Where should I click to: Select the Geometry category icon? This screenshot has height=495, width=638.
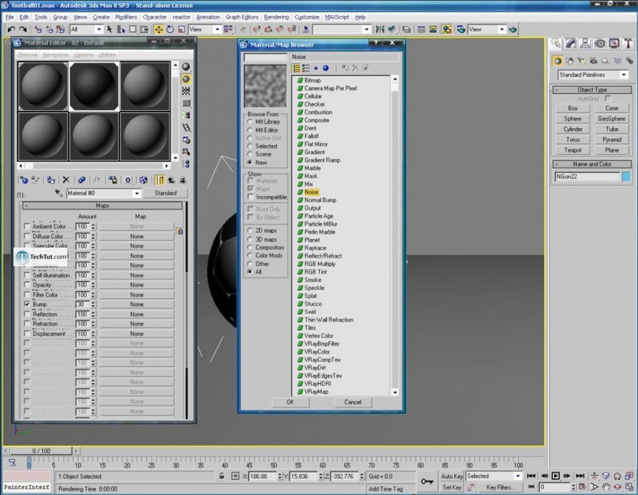558,61
